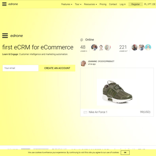Screen dimensions: 156x156
Task: Click the large edrone logo text in hero
Action: pyautogui.click(x=17, y=36)
